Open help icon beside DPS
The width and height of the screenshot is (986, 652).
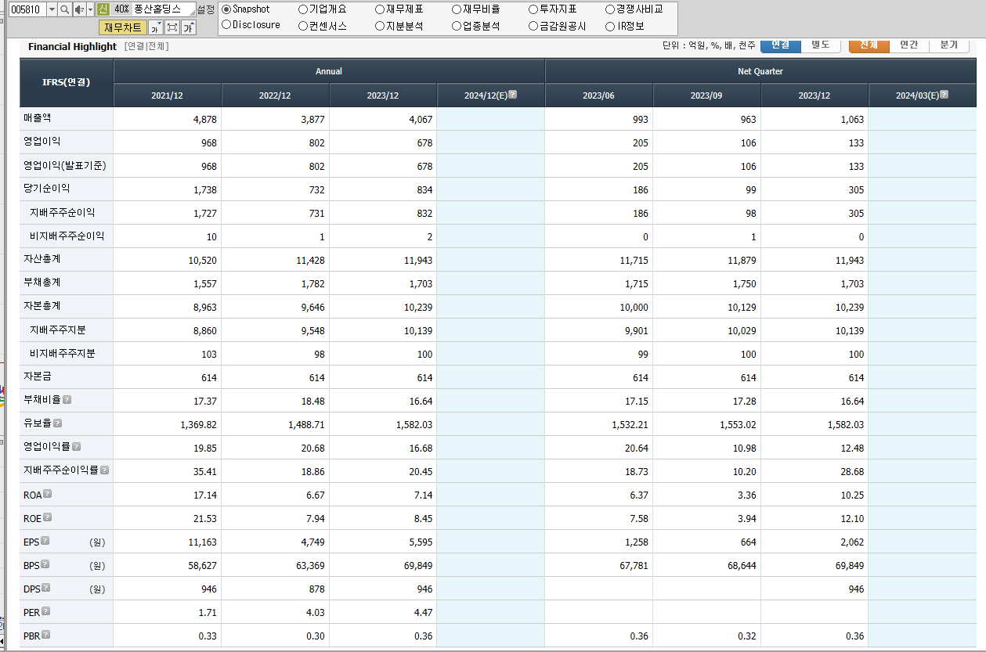(x=45, y=588)
